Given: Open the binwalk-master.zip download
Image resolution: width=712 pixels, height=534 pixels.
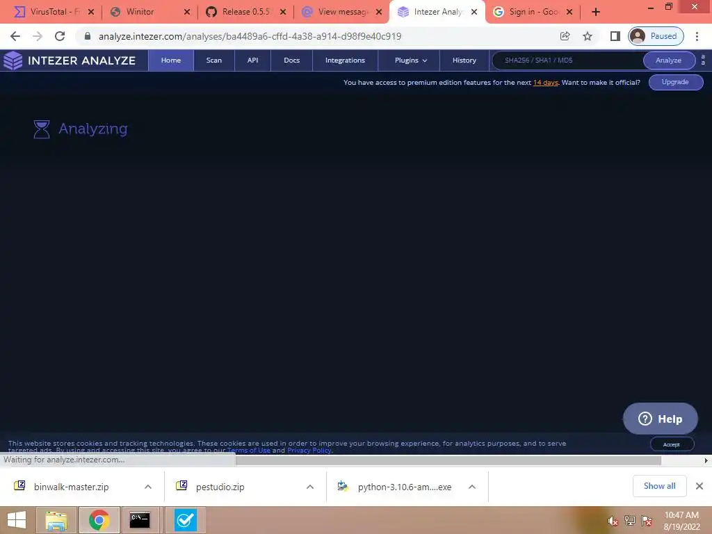Looking at the screenshot, I should pos(71,487).
